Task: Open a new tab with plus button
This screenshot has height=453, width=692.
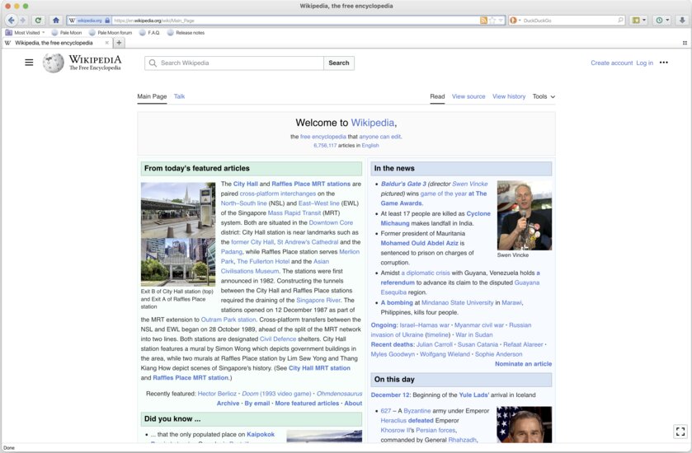Action: 119,43
